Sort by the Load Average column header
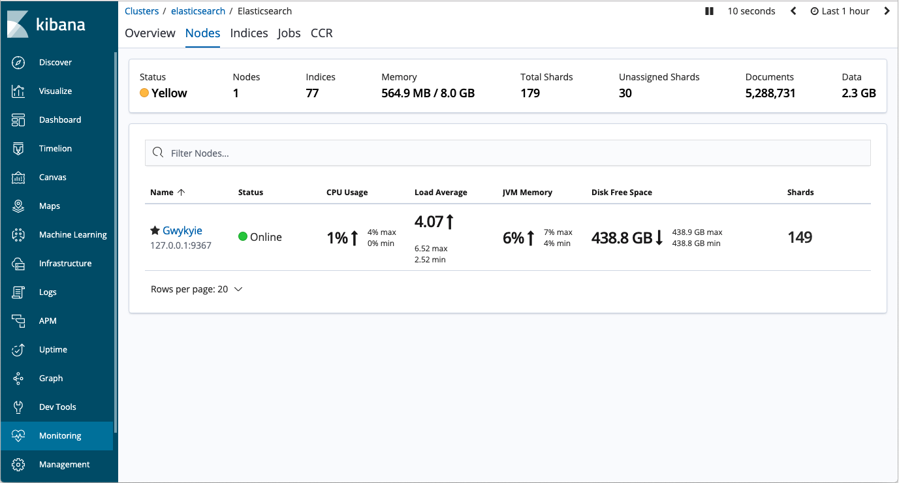899x483 pixels. [441, 193]
